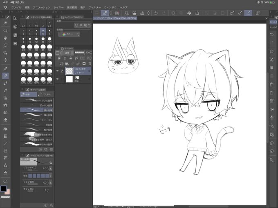Click the Open file folder icon
This screenshot has height=208, width=278.
(135, 13)
